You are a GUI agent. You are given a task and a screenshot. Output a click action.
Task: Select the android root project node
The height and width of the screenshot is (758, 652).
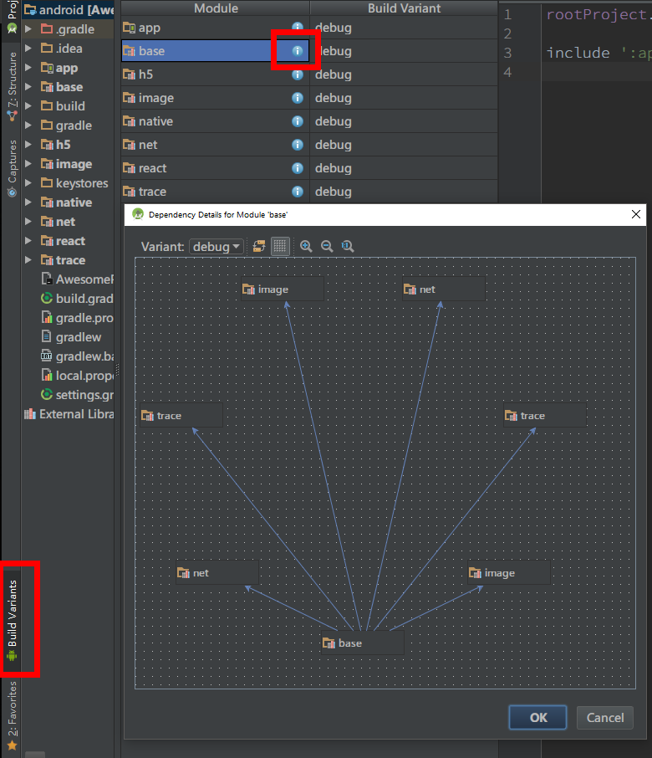(69, 10)
